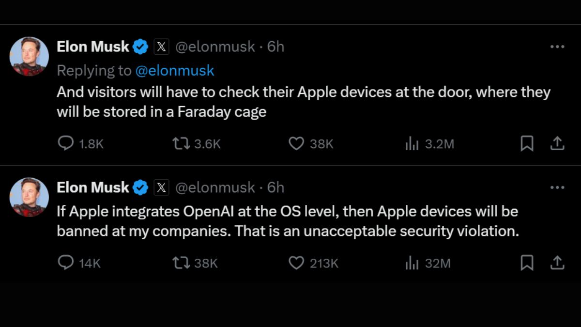View analytics showing 3.2M views
This screenshot has width=581, height=327.
(412, 143)
